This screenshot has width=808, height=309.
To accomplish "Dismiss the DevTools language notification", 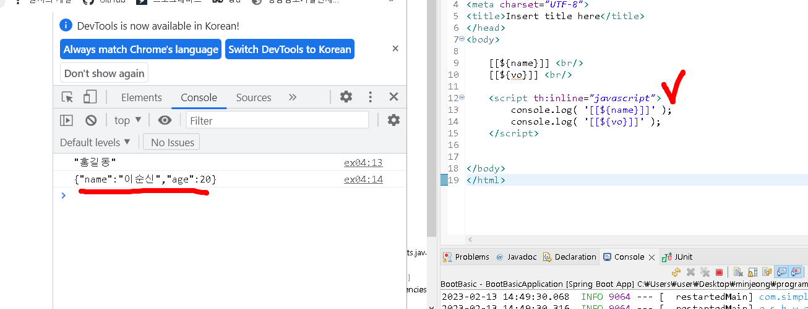I will click(x=395, y=49).
